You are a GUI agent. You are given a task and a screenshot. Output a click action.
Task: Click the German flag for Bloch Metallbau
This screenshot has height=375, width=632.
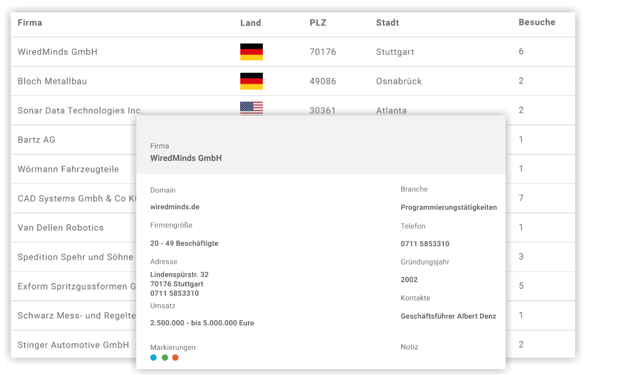pos(251,81)
